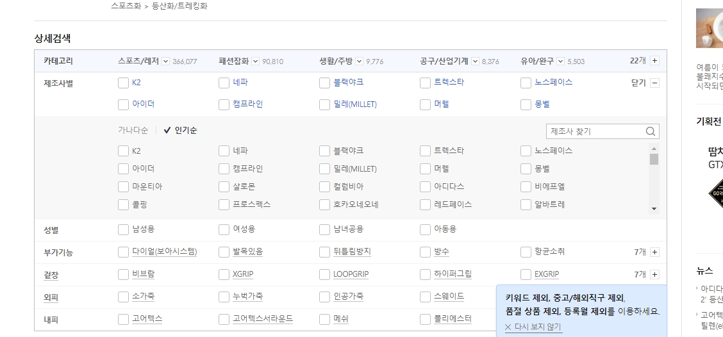723x337 pixels.
Task: Open the 스포츠/레저 category dropdown
Action: tap(166, 61)
